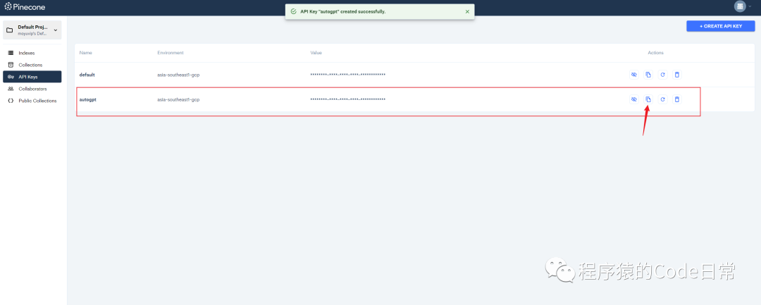The image size is (761, 305).
Task: Click the Name column header
Action: click(86, 52)
